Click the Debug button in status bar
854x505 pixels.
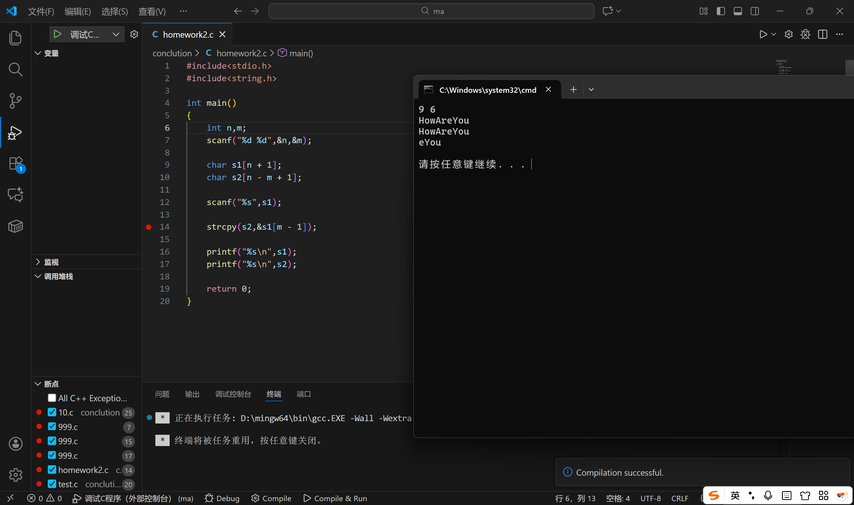[222, 498]
